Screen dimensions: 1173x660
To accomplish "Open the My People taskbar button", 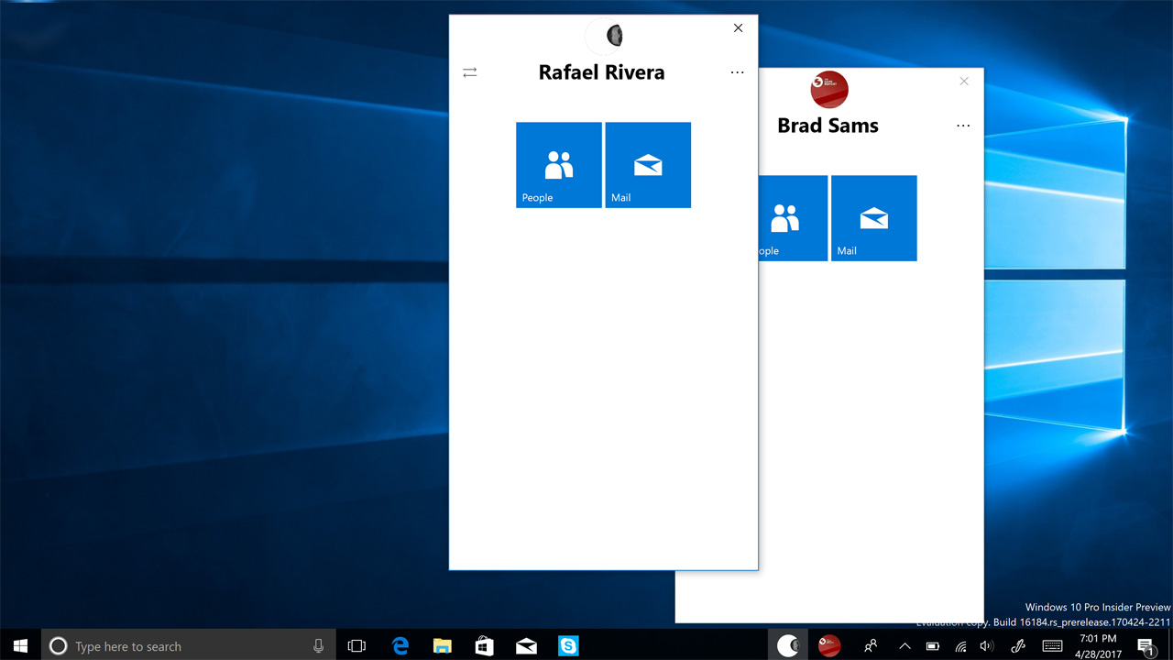I will 871,646.
